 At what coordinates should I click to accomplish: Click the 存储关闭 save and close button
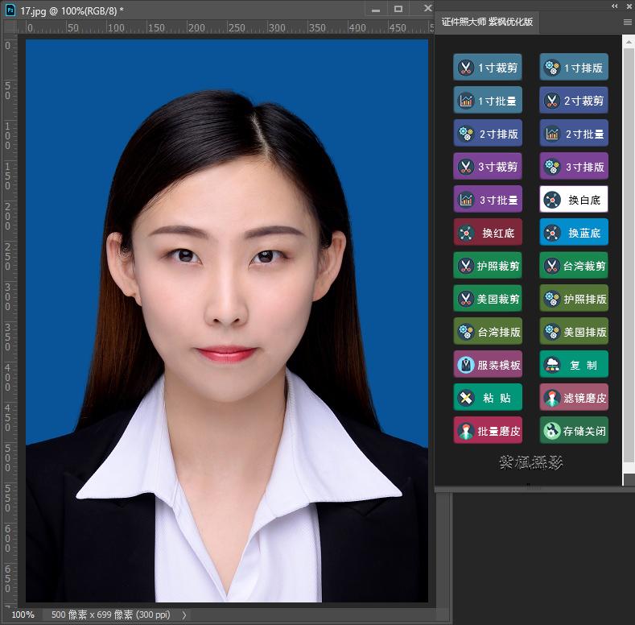pos(574,430)
